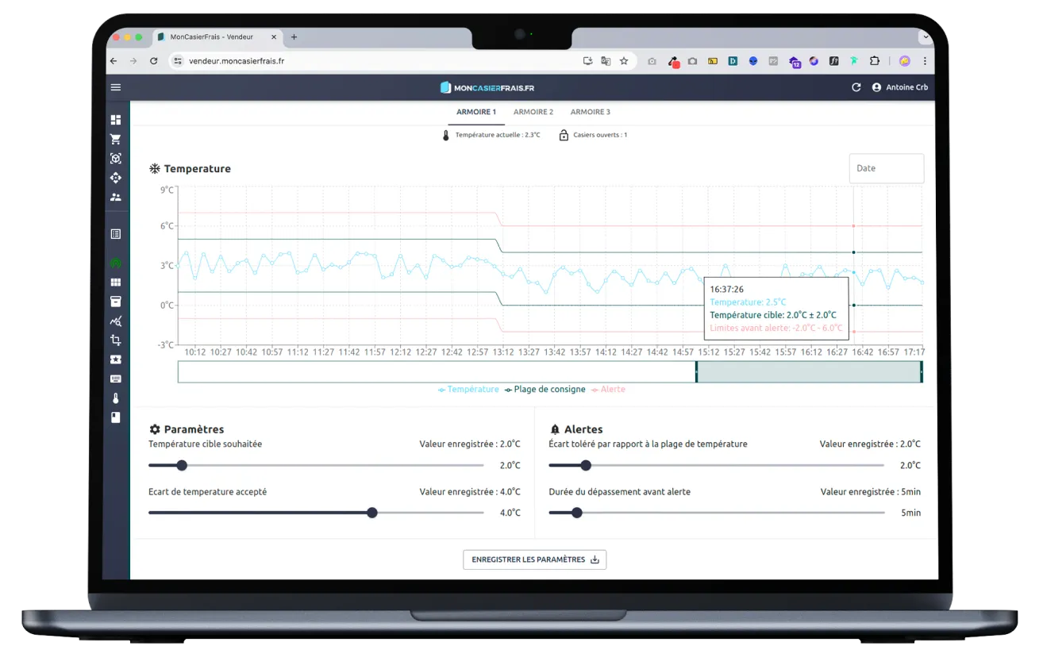Click the refresh icon in the app header

(x=856, y=87)
